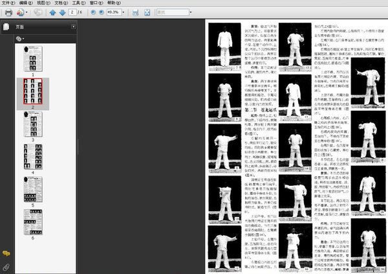Select the scrolling page fit-width icon
Screen dimensions: 388x274
135,12
